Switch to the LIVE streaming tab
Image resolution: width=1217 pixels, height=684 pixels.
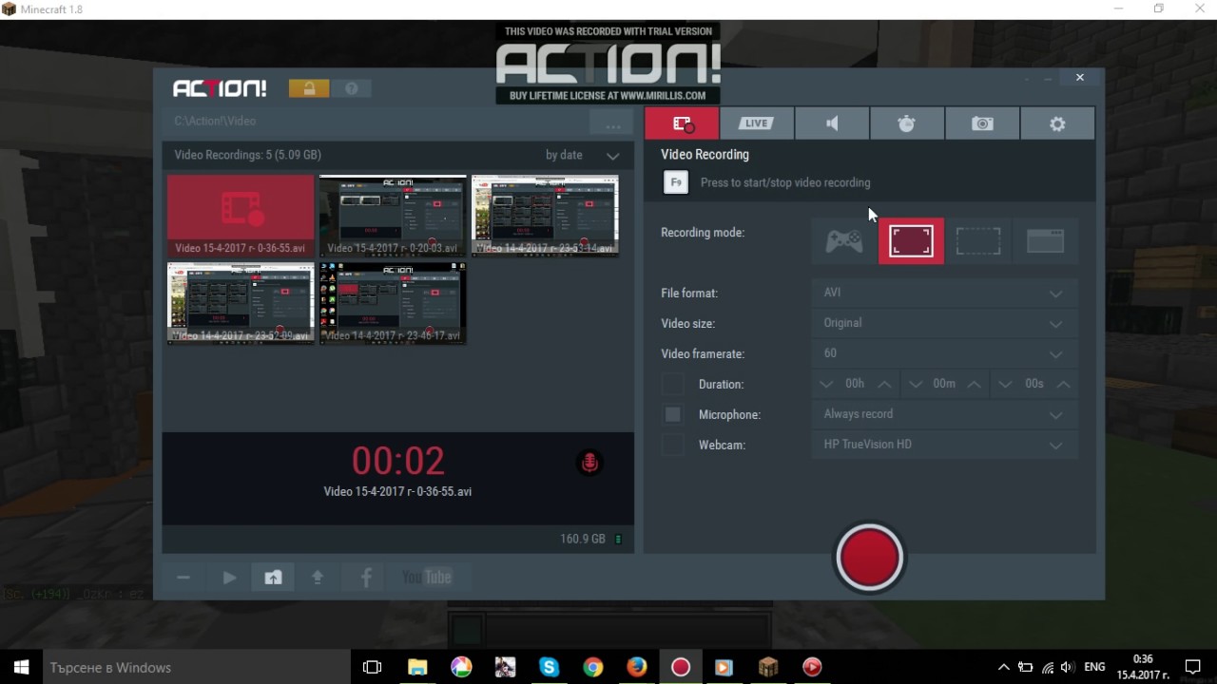757,123
